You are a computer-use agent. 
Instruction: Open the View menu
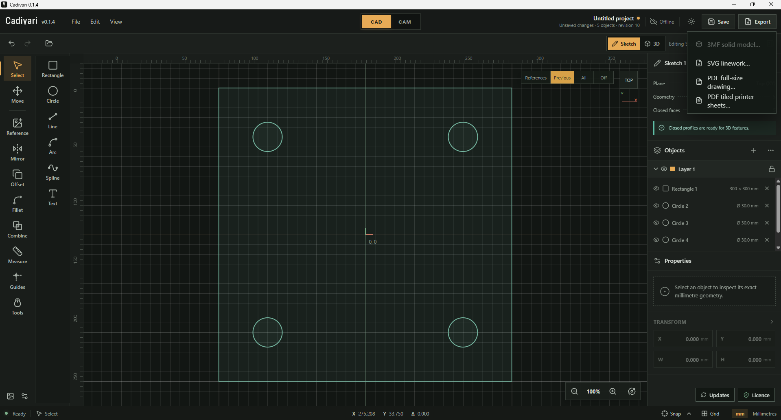point(116,22)
